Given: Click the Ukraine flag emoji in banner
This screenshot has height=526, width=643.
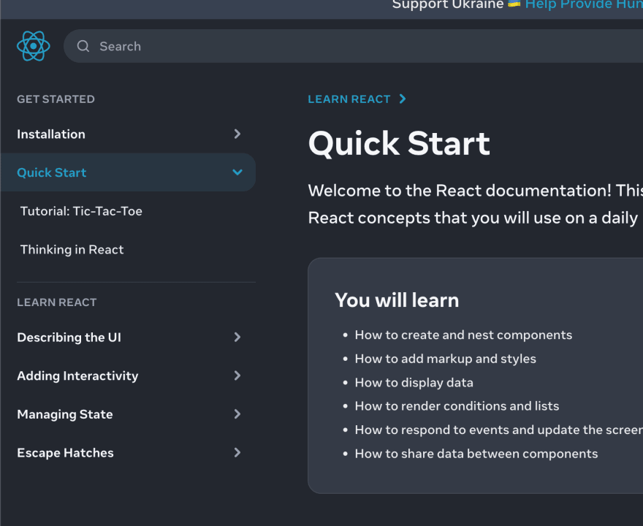Looking at the screenshot, I should (514, 4).
